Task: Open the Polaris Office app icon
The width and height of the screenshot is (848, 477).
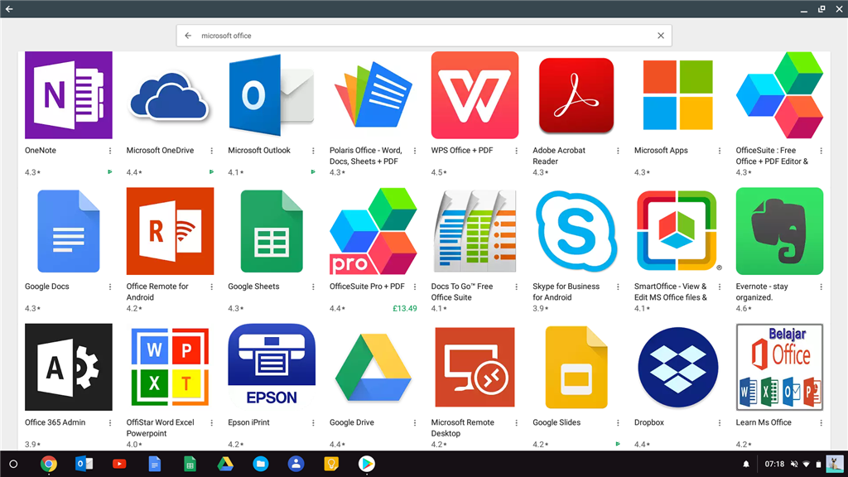Action: (373, 95)
